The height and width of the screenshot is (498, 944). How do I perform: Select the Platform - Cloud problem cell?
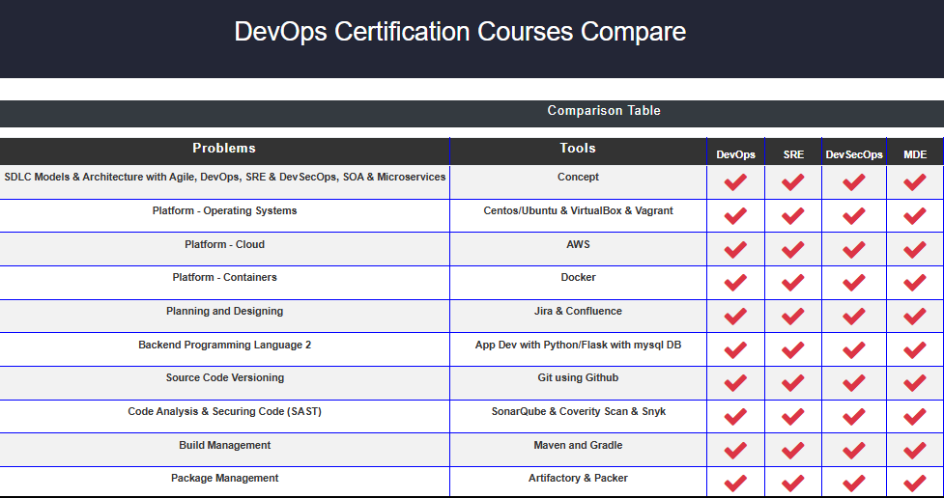(x=224, y=245)
